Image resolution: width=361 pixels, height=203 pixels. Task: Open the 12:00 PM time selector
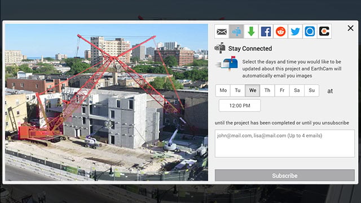(240, 105)
